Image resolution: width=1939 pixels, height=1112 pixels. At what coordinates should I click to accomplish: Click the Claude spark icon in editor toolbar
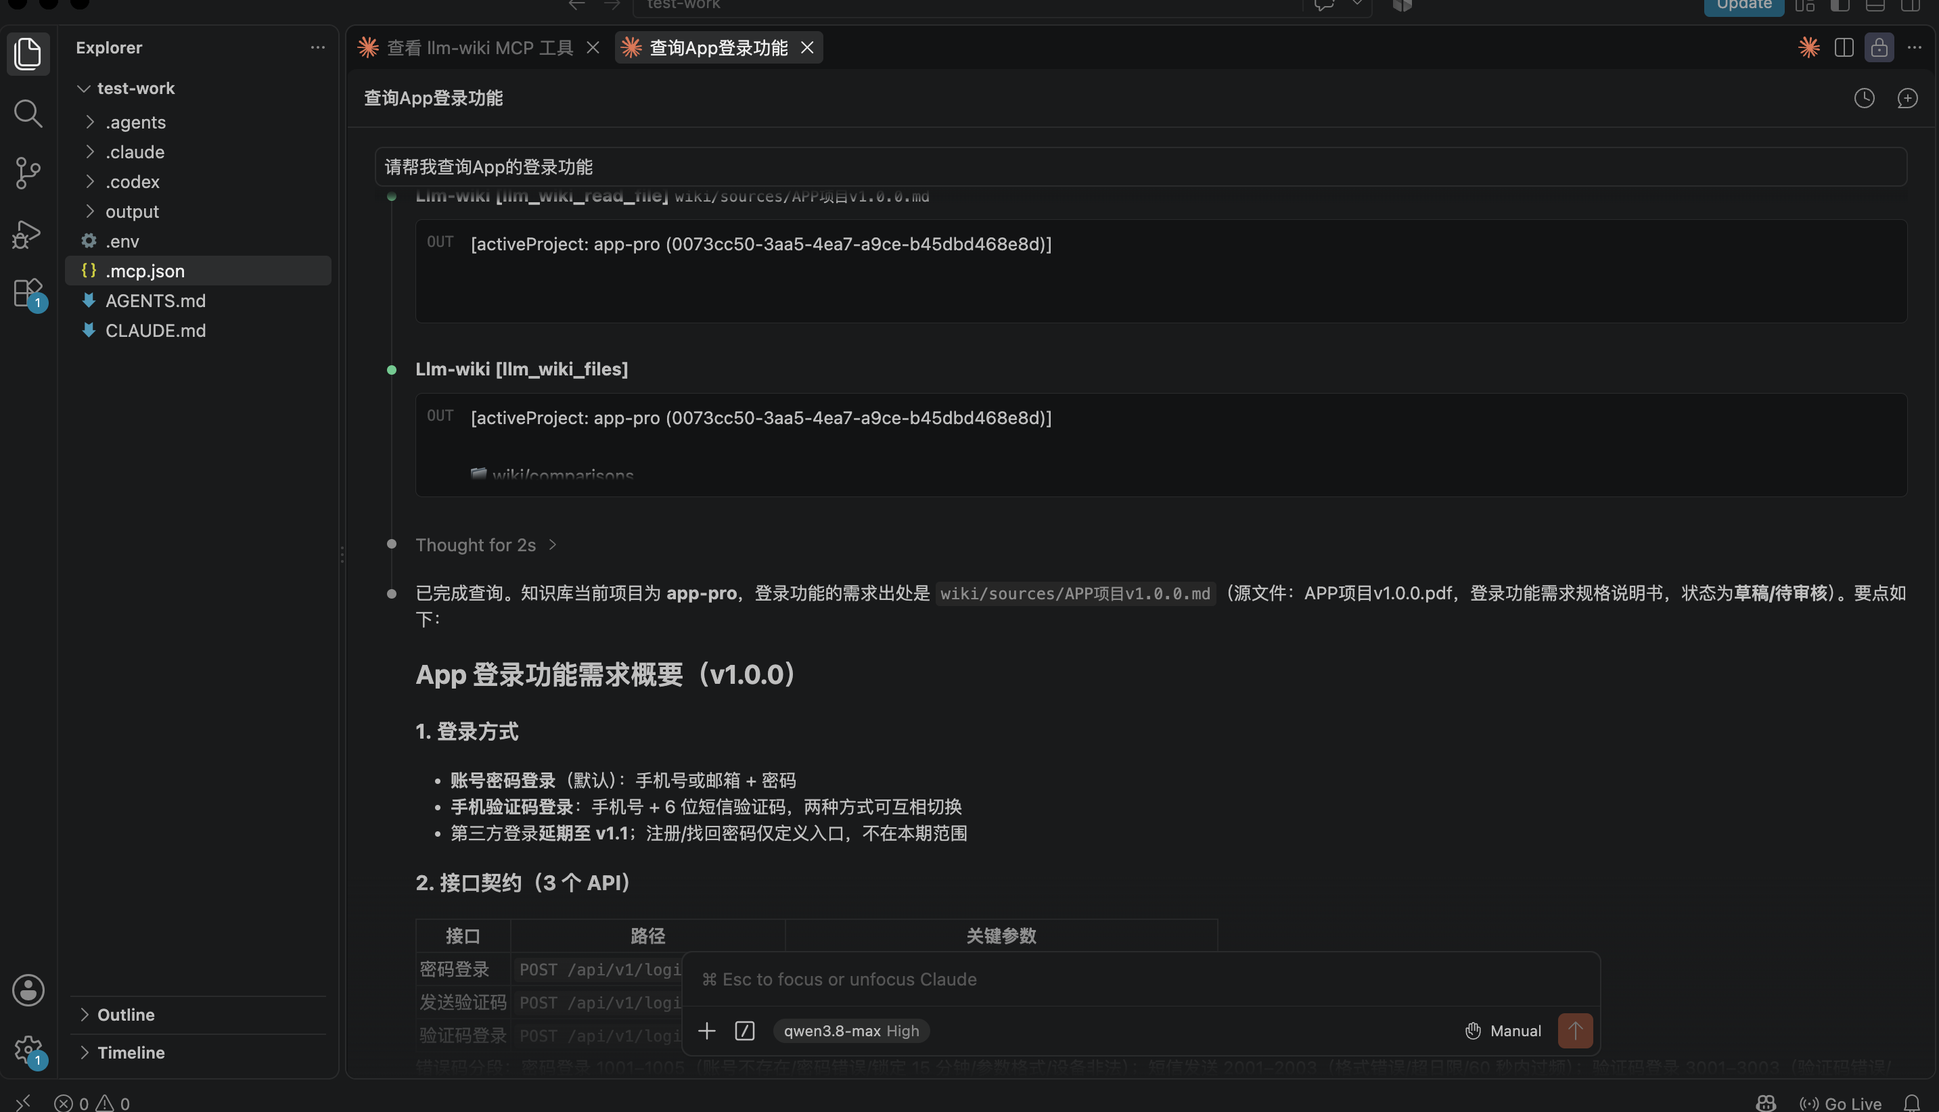[1808, 47]
